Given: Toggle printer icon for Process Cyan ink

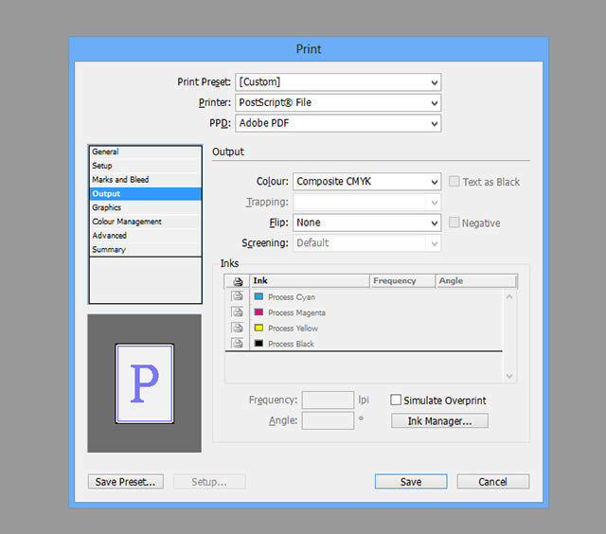Looking at the screenshot, I should pyautogui.click(x=237, y=296).
